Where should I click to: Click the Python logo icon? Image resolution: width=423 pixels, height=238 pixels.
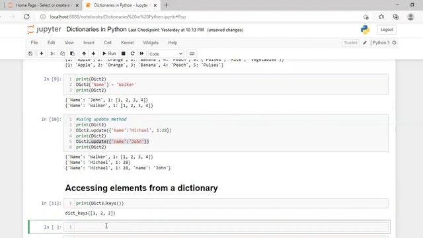click(x=365, y=30)
